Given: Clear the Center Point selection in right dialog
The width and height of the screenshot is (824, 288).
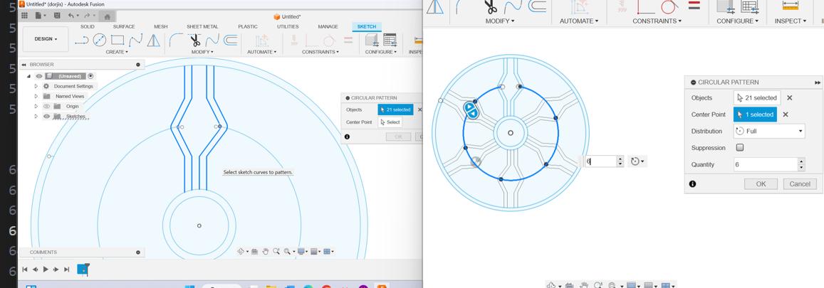Looking at the screenshot, I should point(786,114).
